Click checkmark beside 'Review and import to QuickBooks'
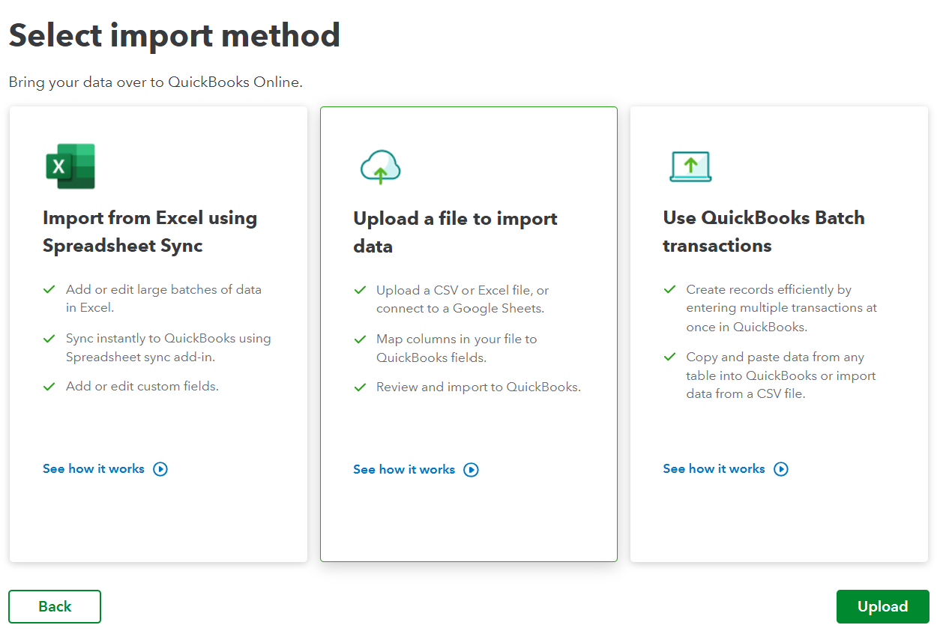Image resolution: width=937 pixels, height=634 pixels. [x=360, y=387]
